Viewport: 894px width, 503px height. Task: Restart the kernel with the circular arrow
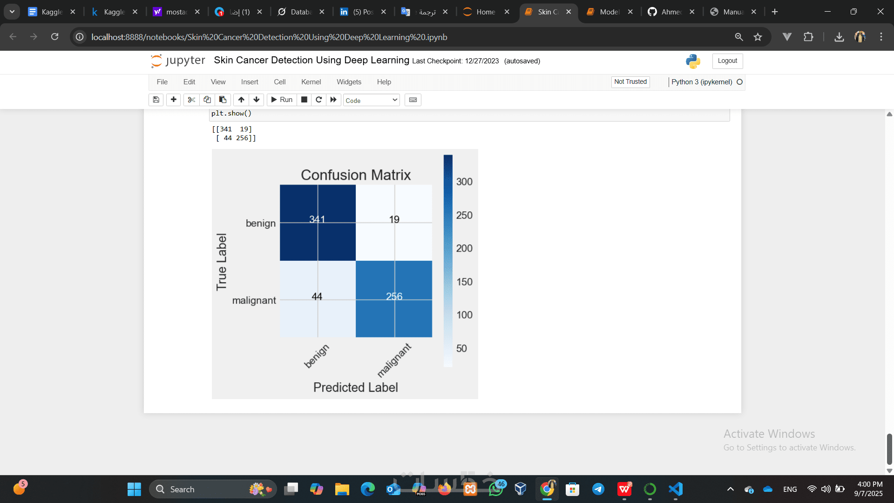319,100
